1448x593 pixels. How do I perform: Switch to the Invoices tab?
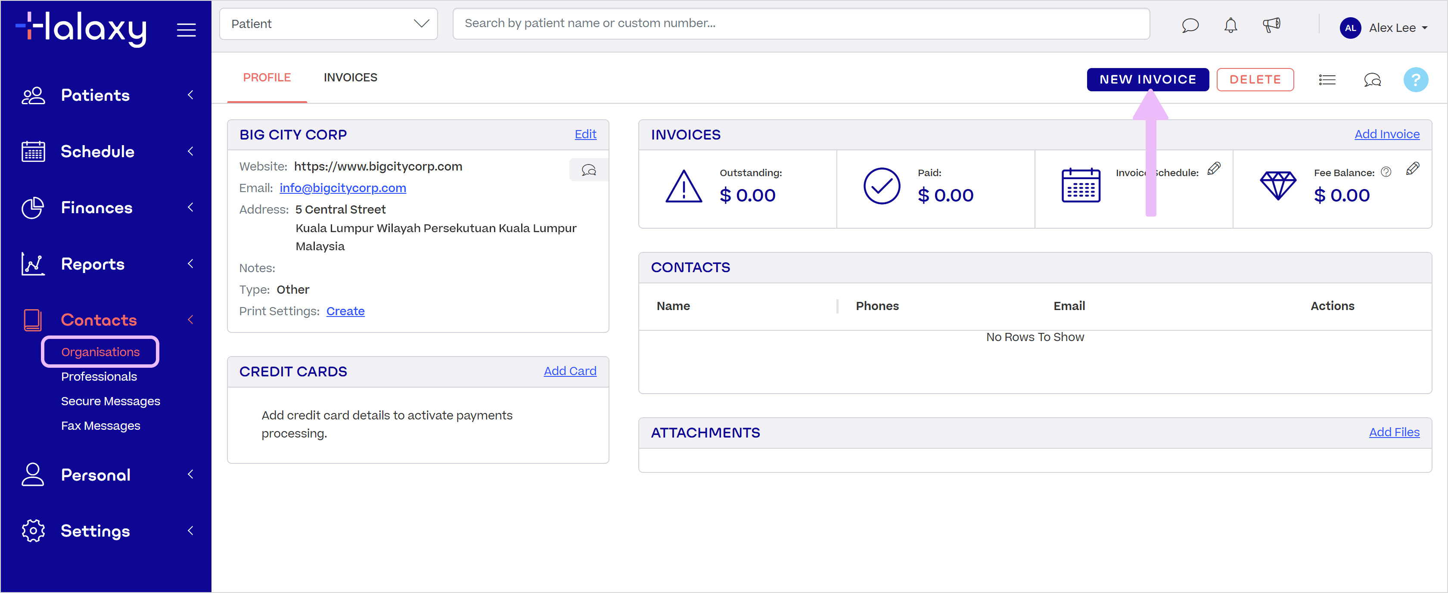click(x=350, y=78)
